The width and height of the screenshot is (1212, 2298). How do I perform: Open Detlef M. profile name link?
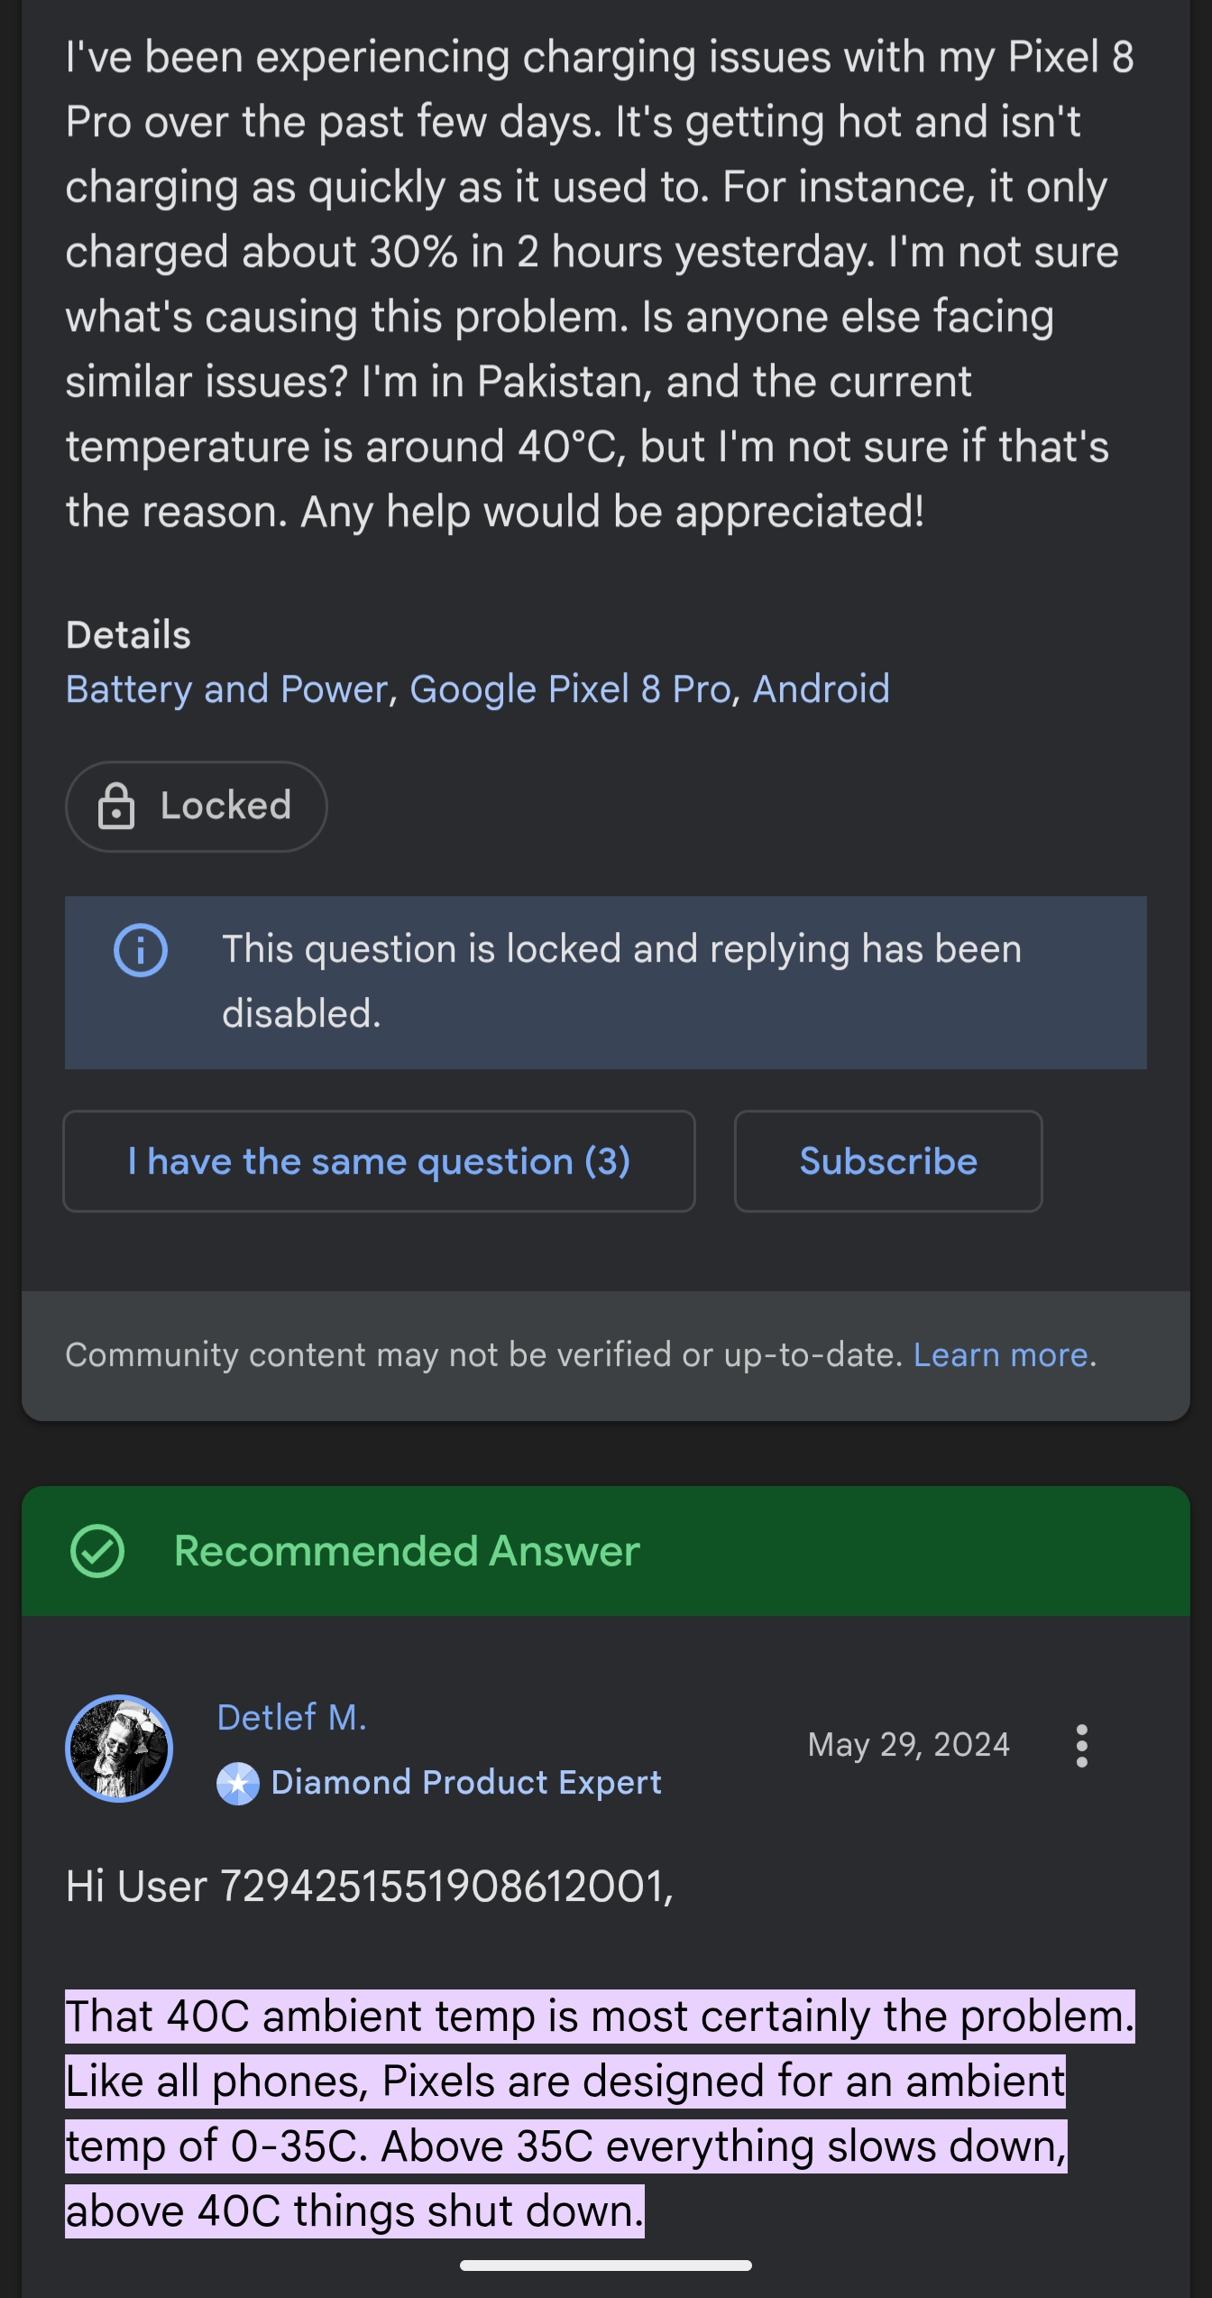[x=291, y=1718]
